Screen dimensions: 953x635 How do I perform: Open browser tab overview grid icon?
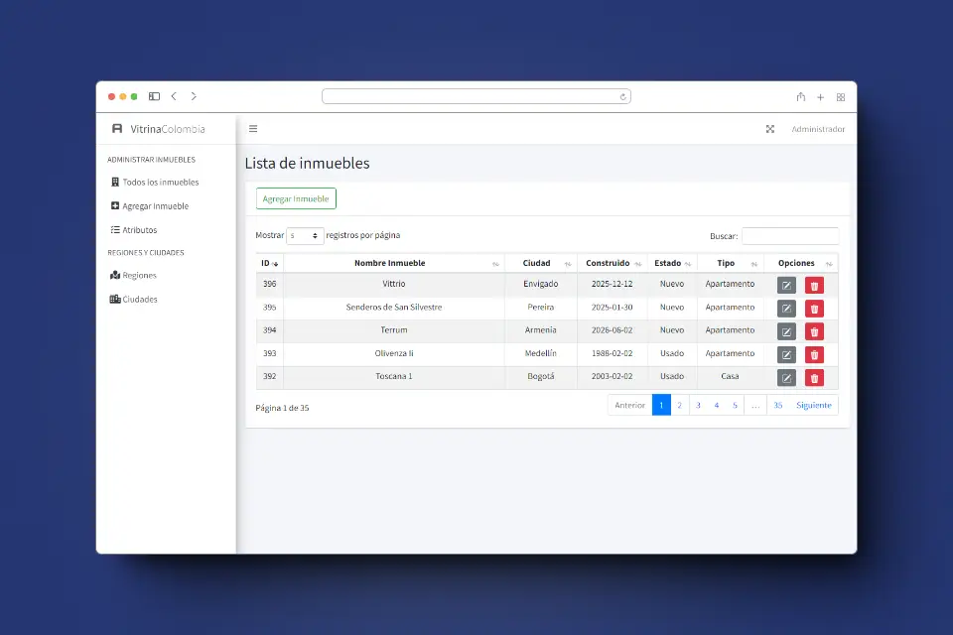(841, 97)
